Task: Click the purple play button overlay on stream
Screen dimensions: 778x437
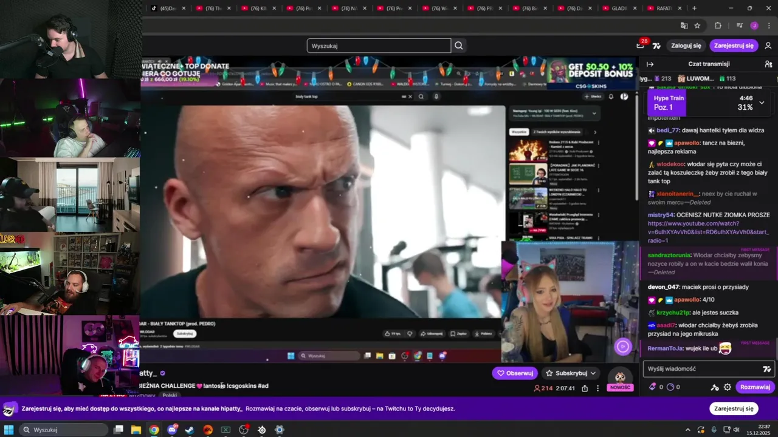Action: pos(623,347)
